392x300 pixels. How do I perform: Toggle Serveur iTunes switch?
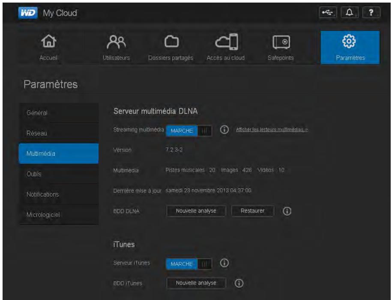pyautogui.click(x=189, y=264)
